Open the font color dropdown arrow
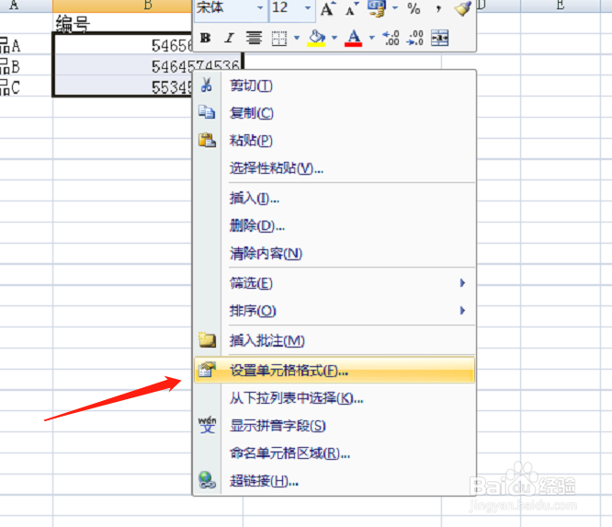This screenshot has height=527, width=612. (x=372, y=38)
